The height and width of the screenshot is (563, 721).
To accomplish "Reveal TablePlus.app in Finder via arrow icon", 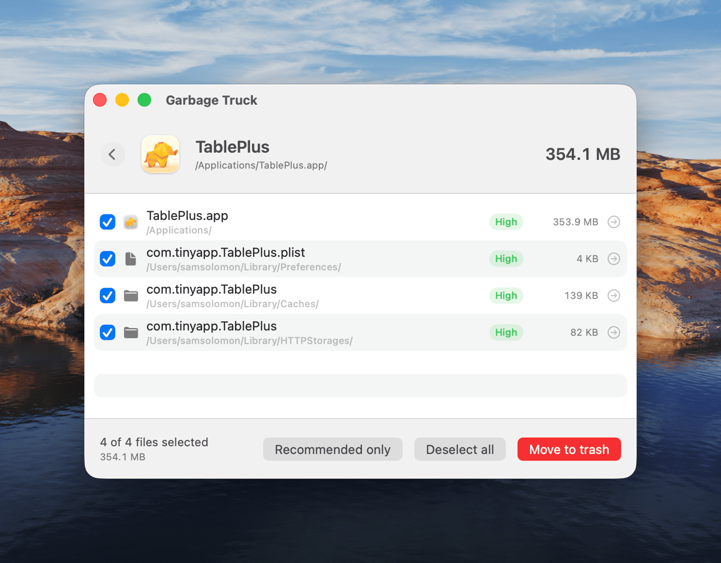I will point(614,222).
